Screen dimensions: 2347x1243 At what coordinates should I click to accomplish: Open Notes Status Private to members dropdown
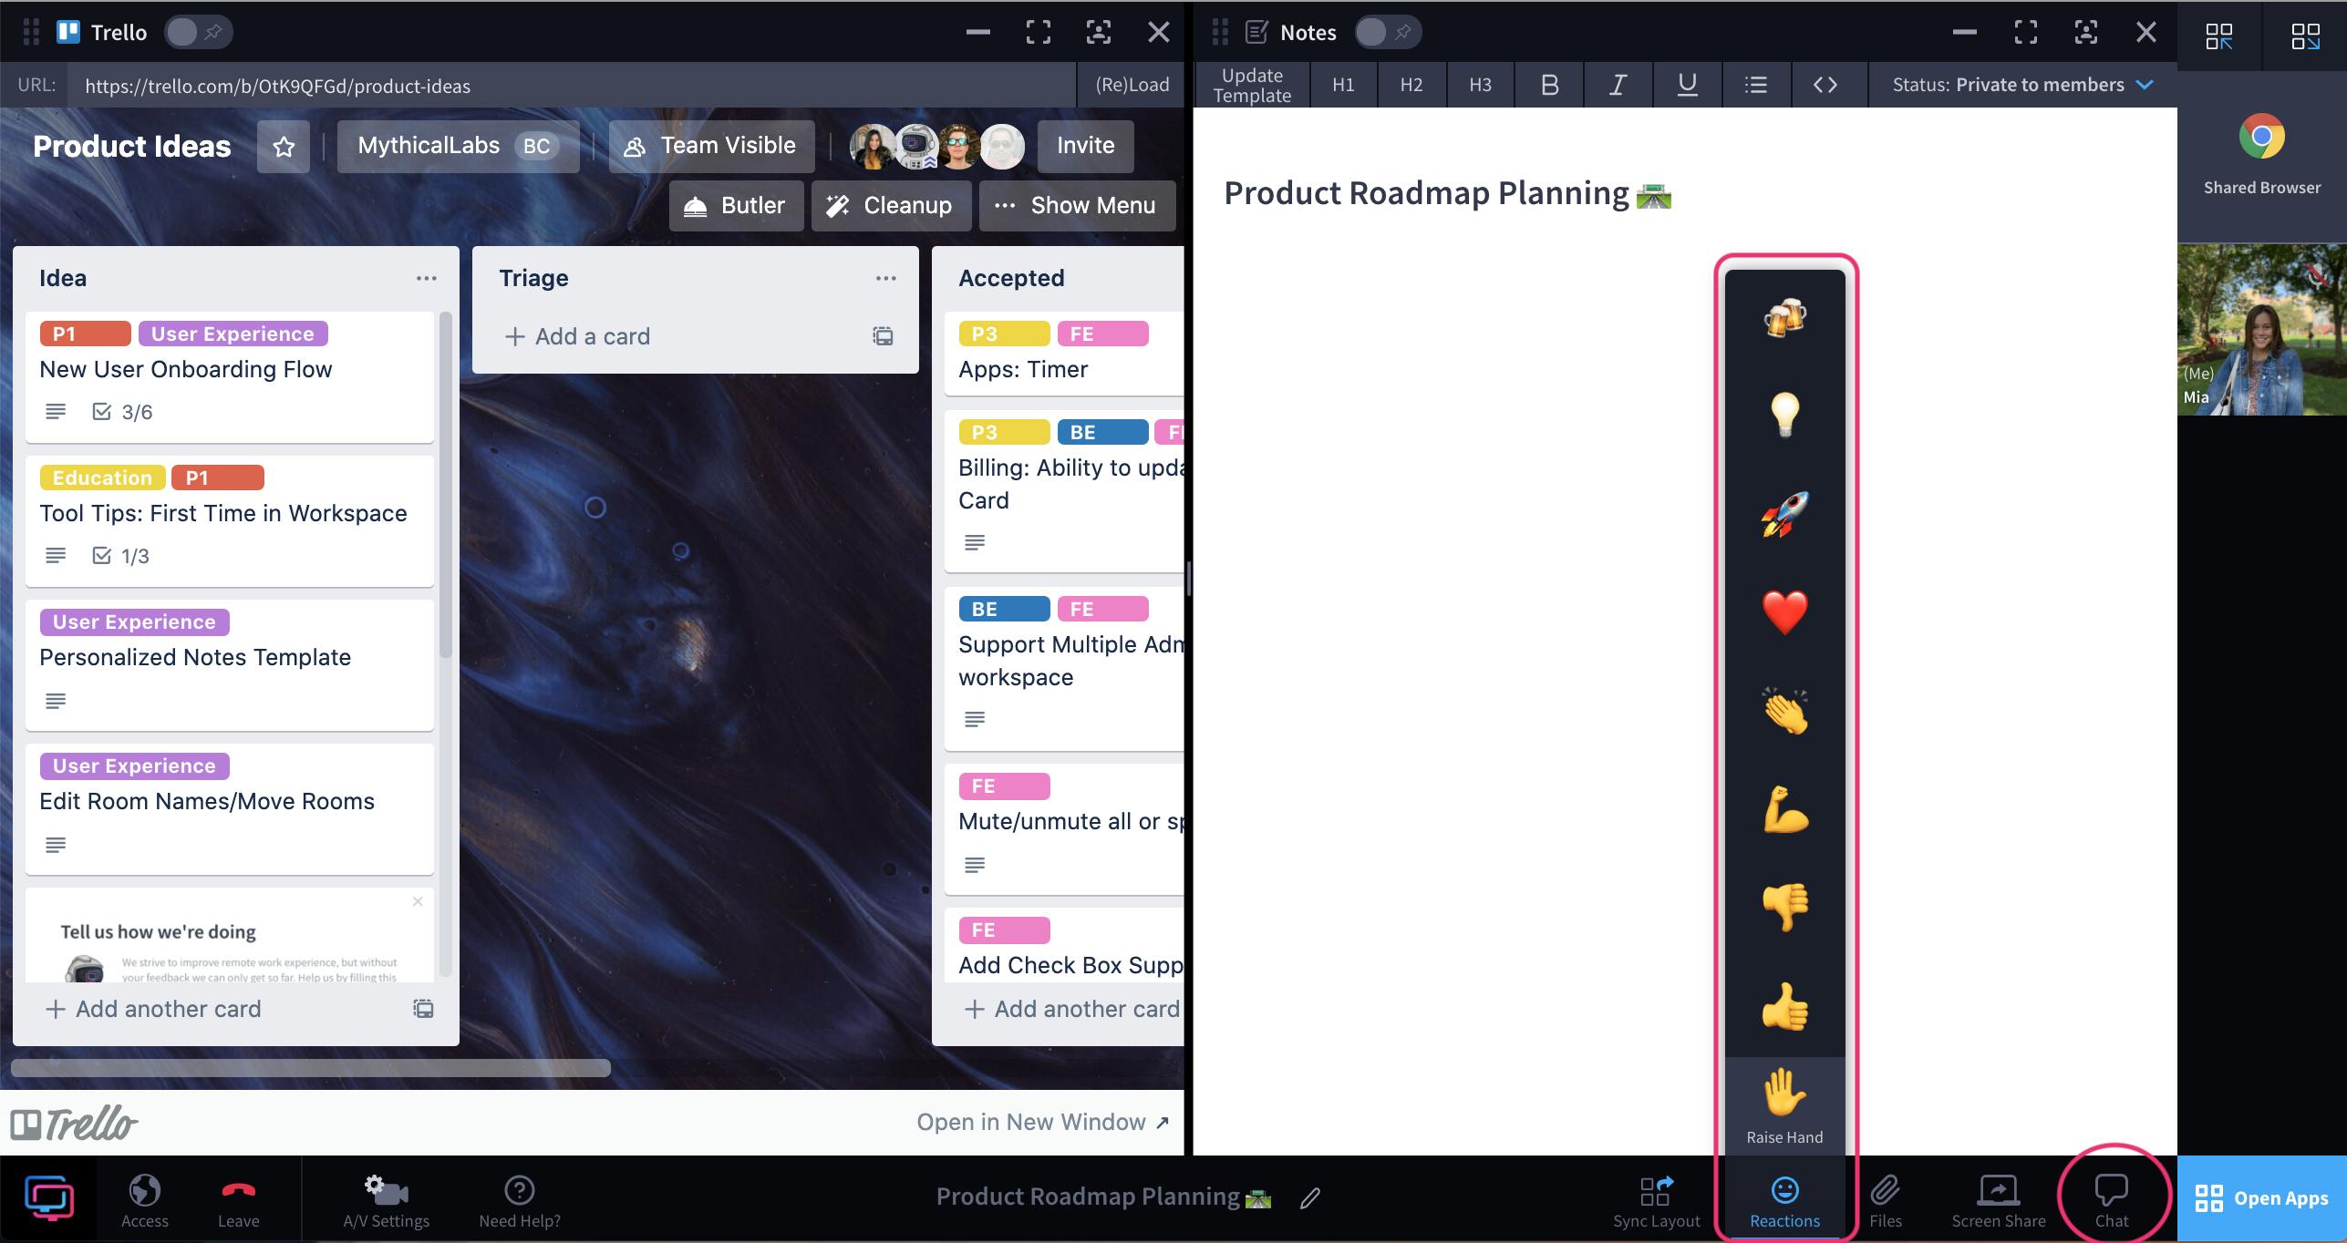[x=2022, y=85]
